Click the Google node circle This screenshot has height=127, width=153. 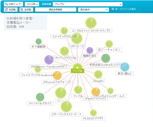98,74
